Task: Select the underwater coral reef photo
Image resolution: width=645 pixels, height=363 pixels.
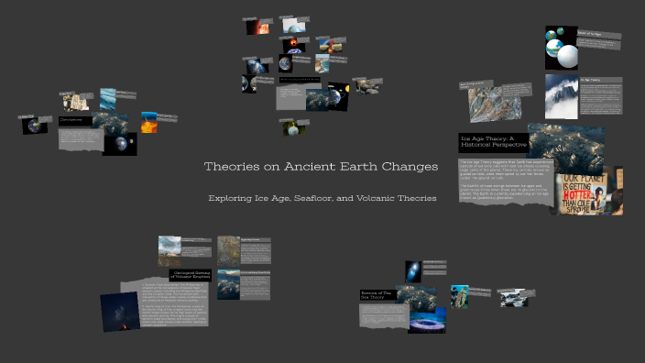Action: pos(460,296)
